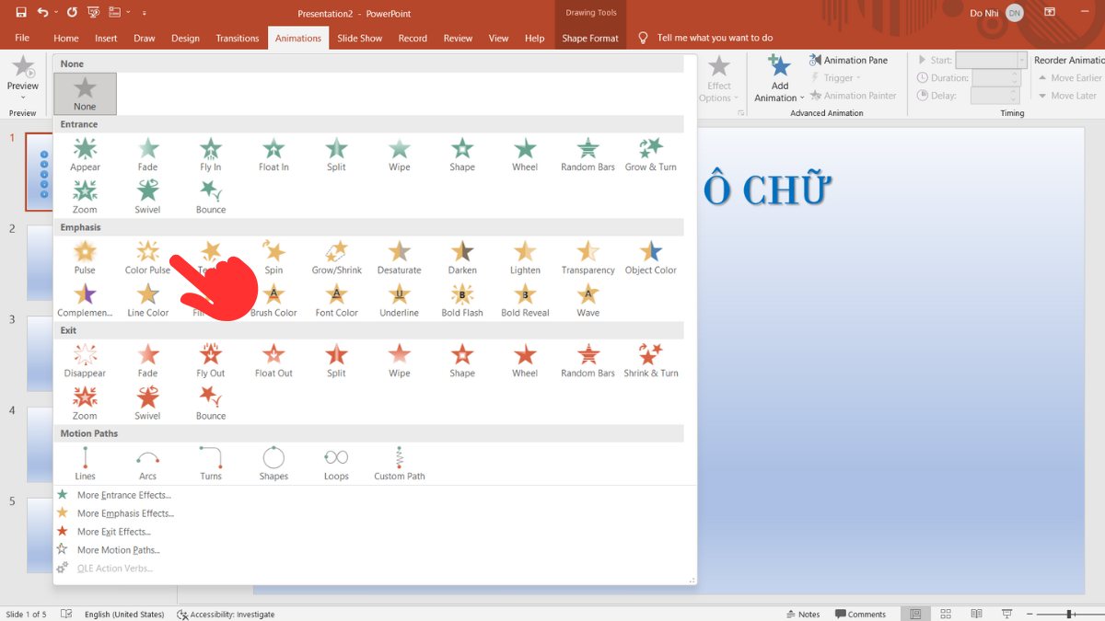
Task: Open the Add Animation gallery
Action: tap(779, 79)
